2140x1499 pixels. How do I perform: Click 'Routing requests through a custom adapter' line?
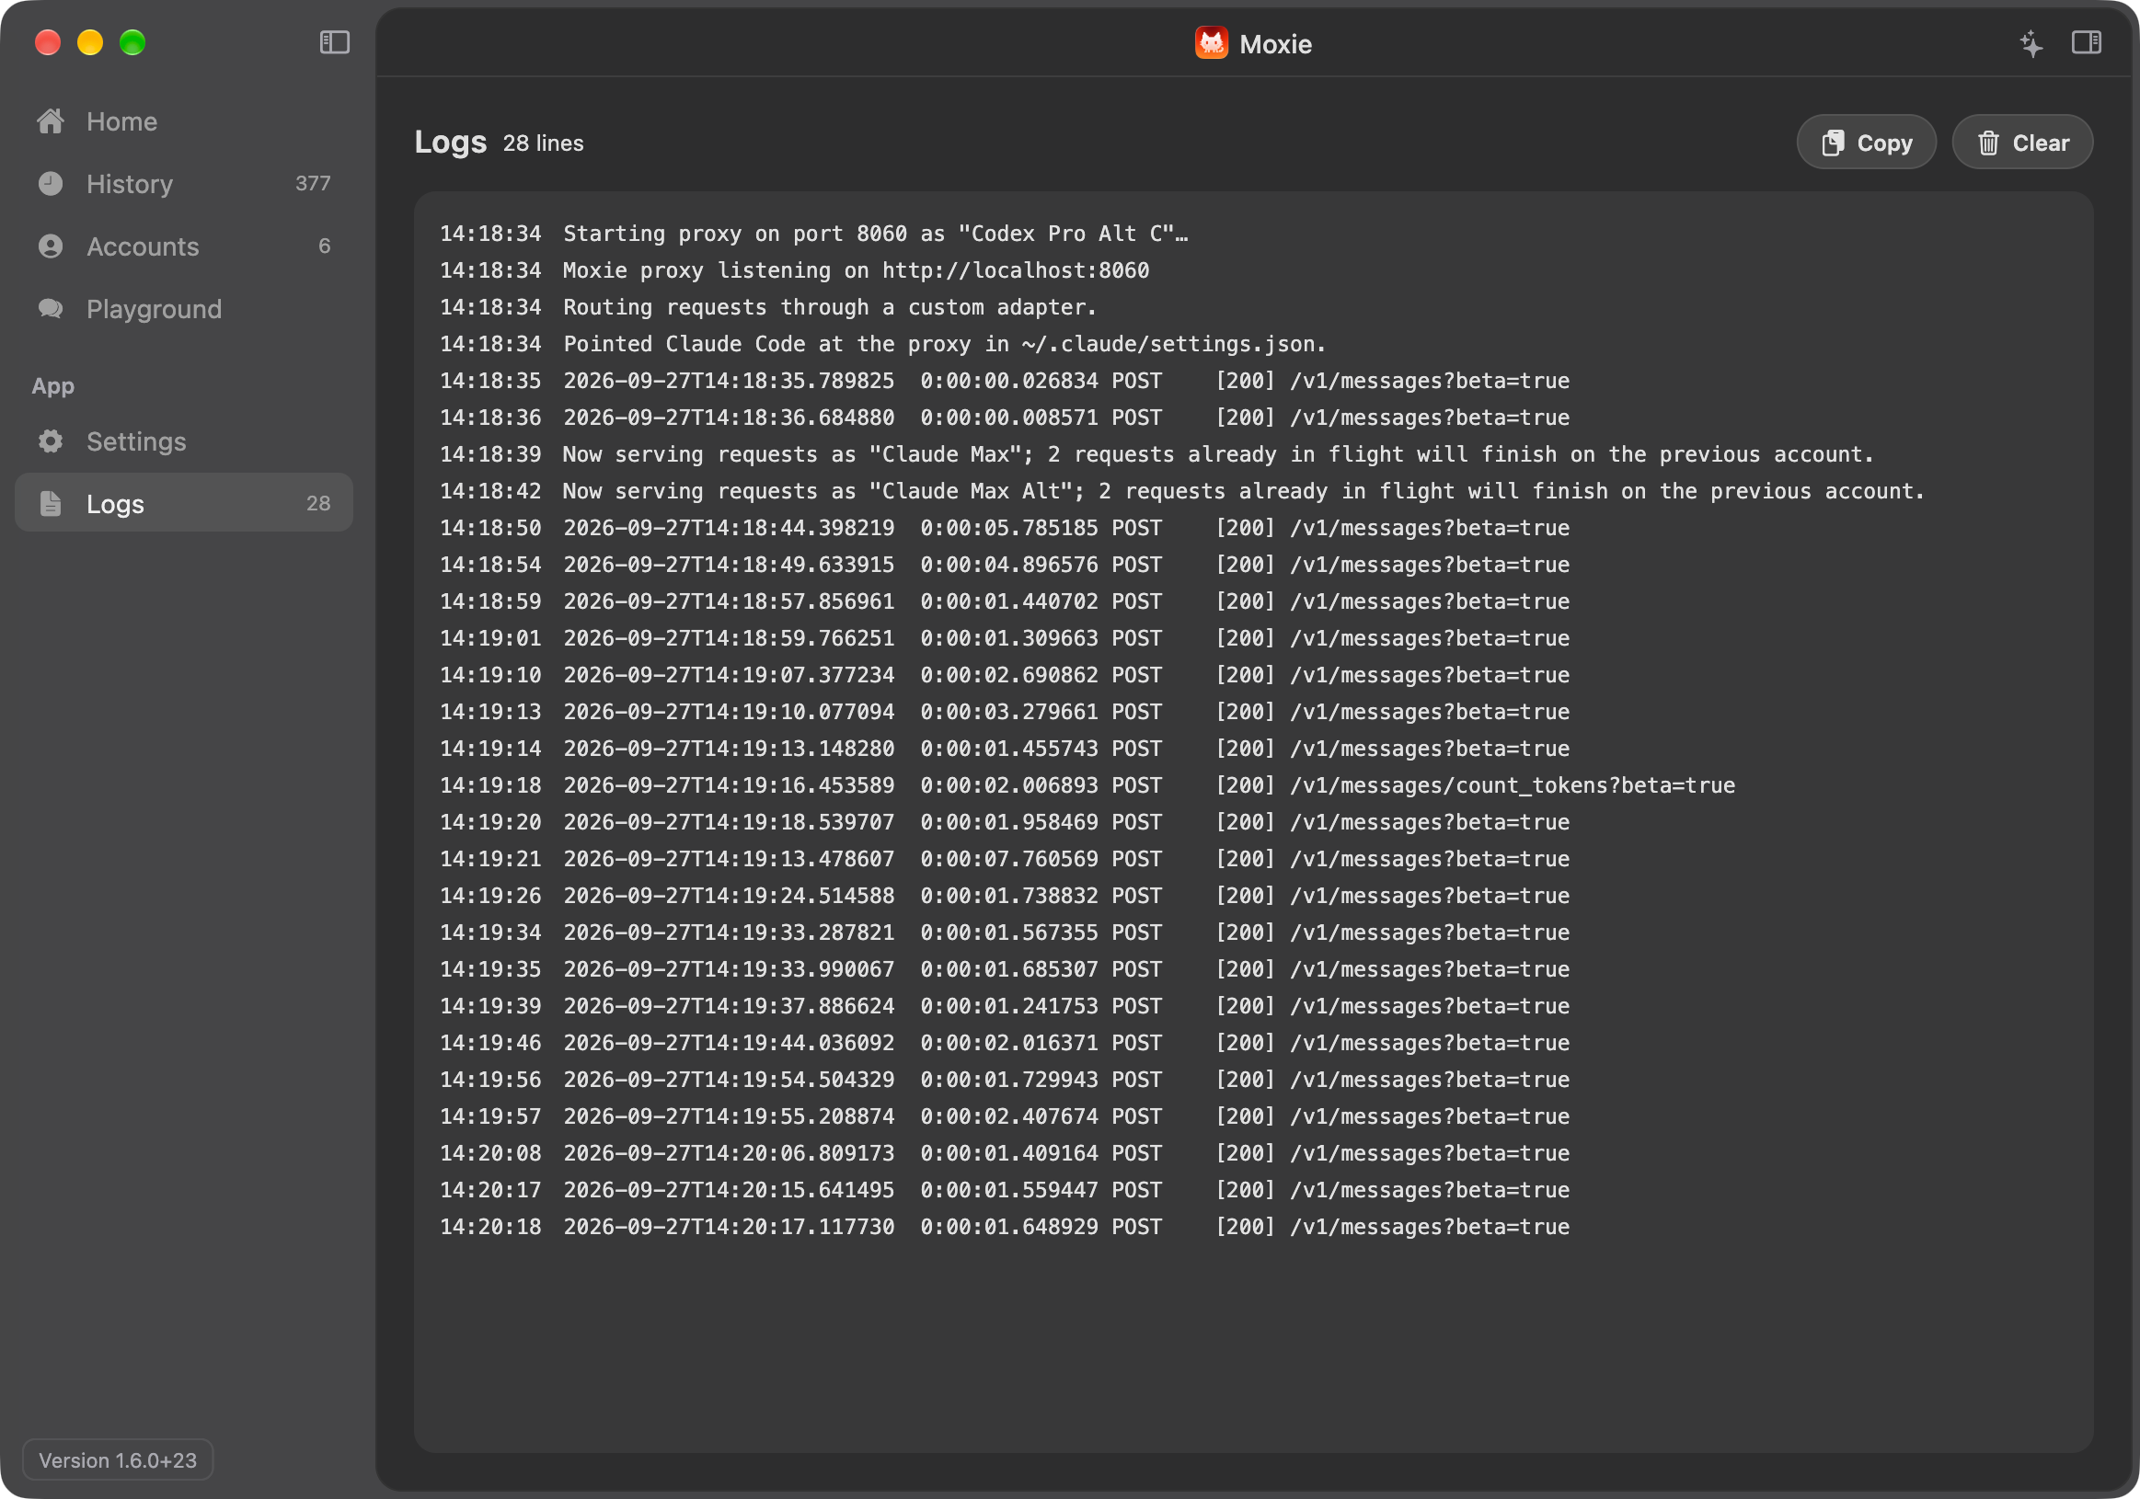[x=768, y=307]
